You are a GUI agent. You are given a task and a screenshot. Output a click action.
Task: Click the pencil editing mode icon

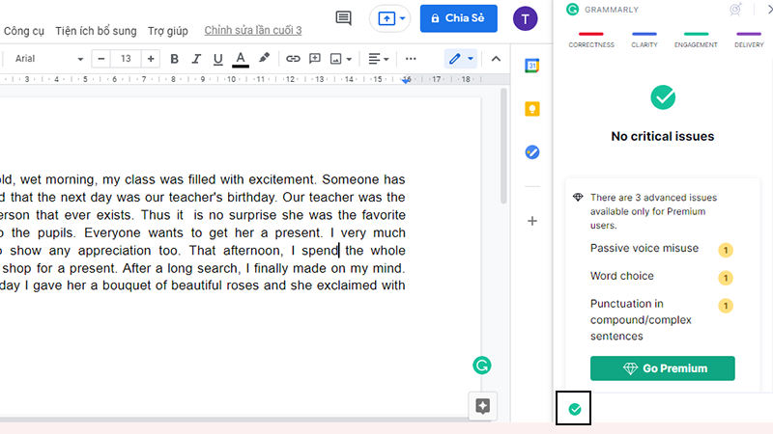pyautogui.click(x=455, y=59)
